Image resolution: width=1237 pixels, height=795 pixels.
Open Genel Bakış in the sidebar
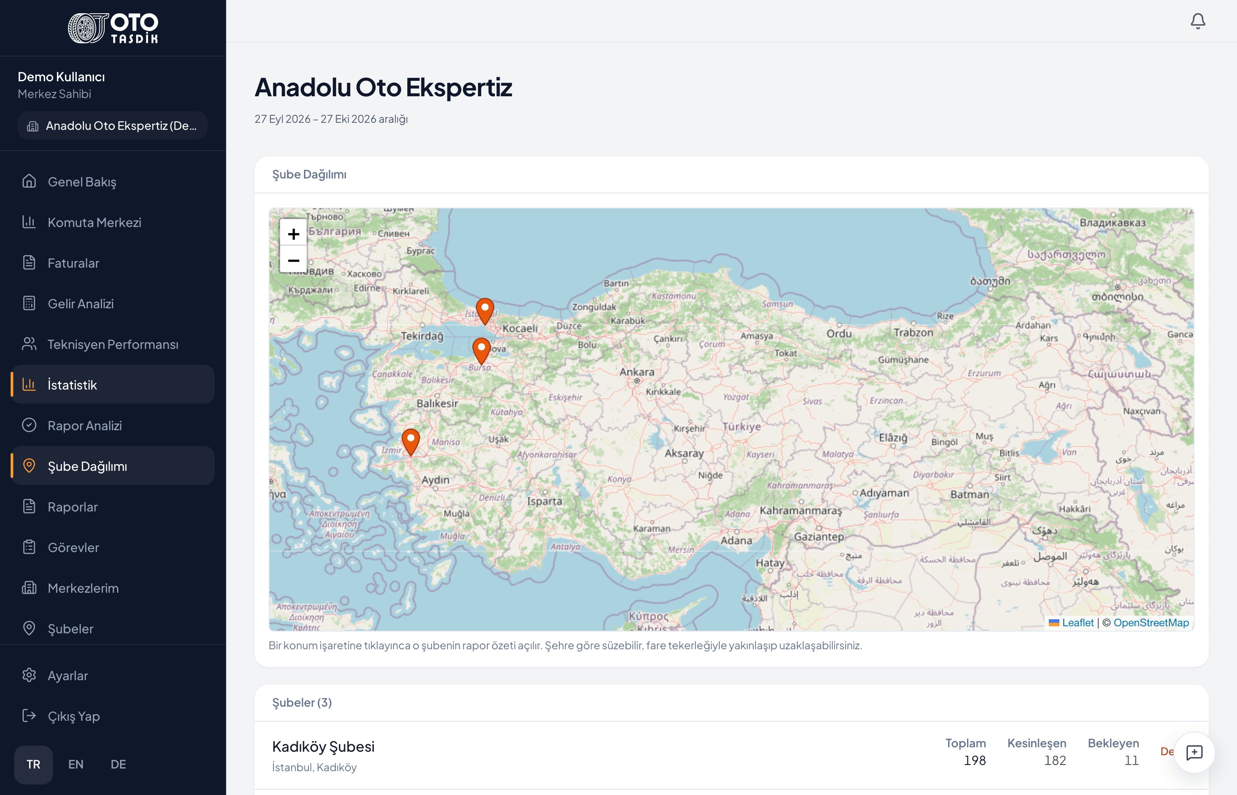click(113, 182)
